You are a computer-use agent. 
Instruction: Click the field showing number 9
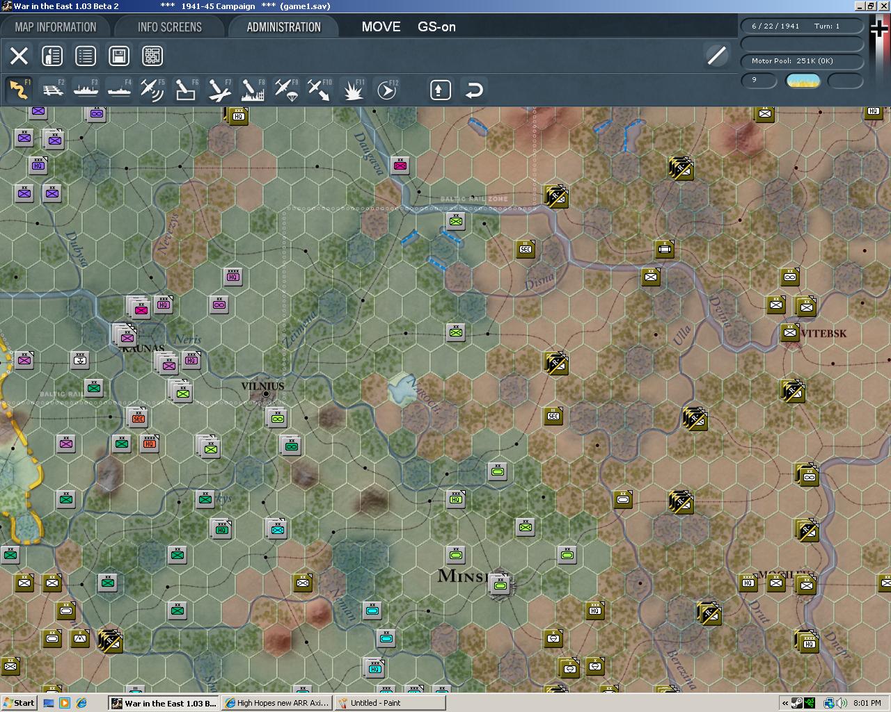[759, 81]
